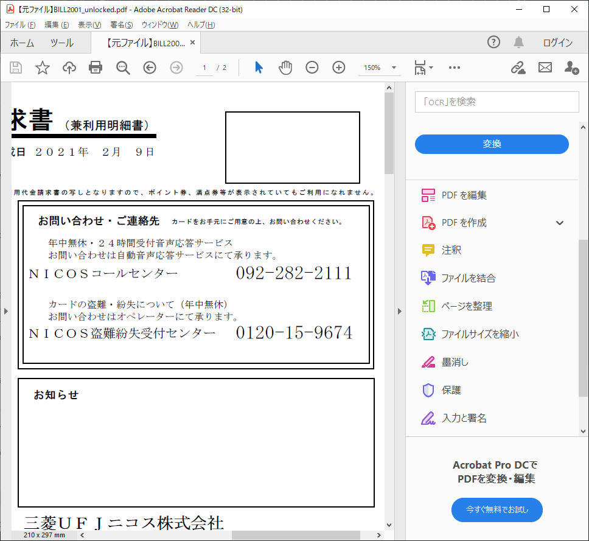Screen dimensions: 589x541
Task: Open the 編集 menu
Action: pyautogui.click(x=57, y=25)
